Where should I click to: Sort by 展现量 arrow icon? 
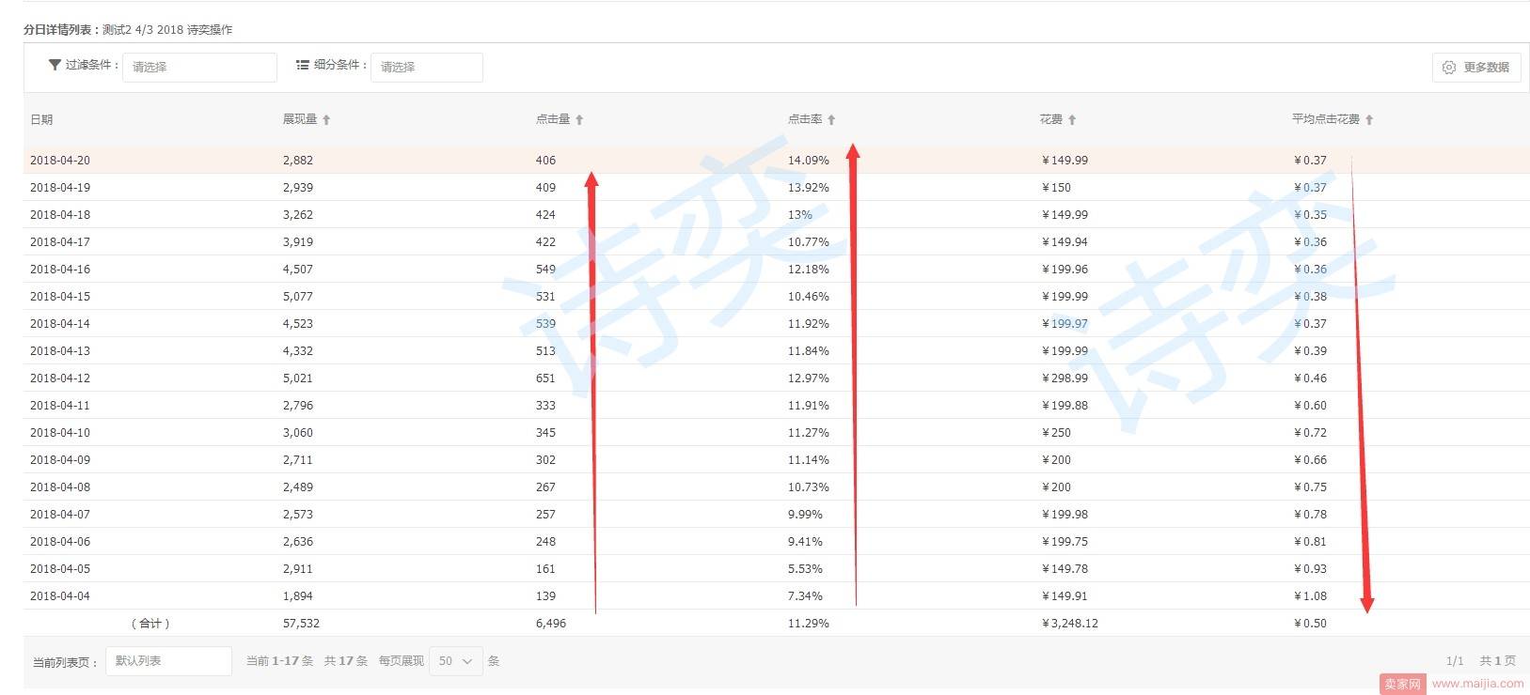(x=326, y=120)
